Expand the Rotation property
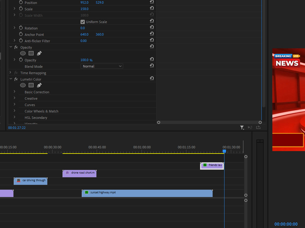Image resolution: width=305 pixels, height=228 pixels. pos(14,28)
